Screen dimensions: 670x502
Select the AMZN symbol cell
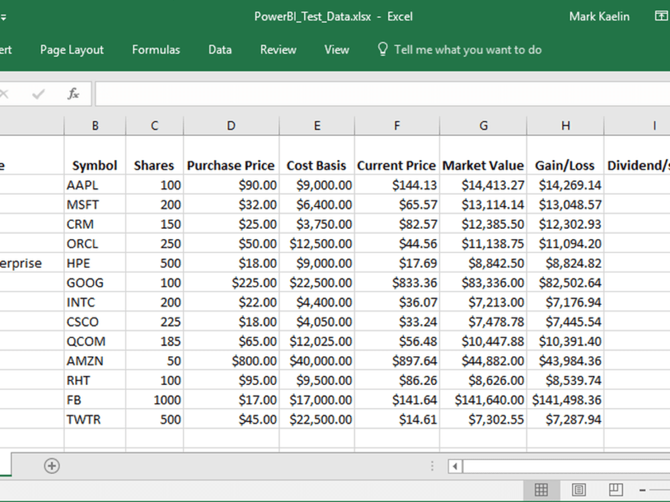coord(95,361)
